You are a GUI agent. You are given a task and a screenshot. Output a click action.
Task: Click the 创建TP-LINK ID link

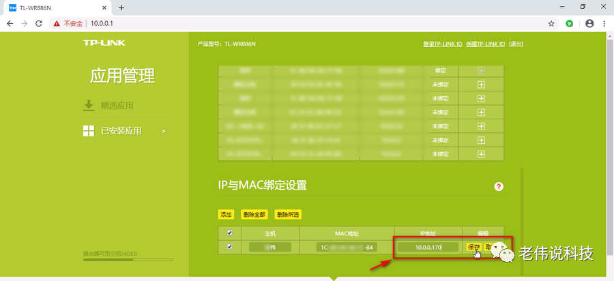pos(485,44)
